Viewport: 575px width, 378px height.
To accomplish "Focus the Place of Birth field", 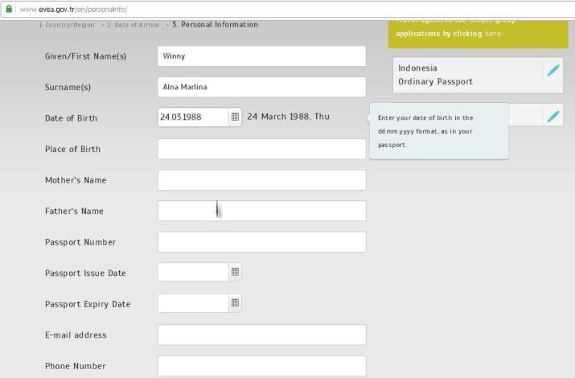I will coord(262,149).
